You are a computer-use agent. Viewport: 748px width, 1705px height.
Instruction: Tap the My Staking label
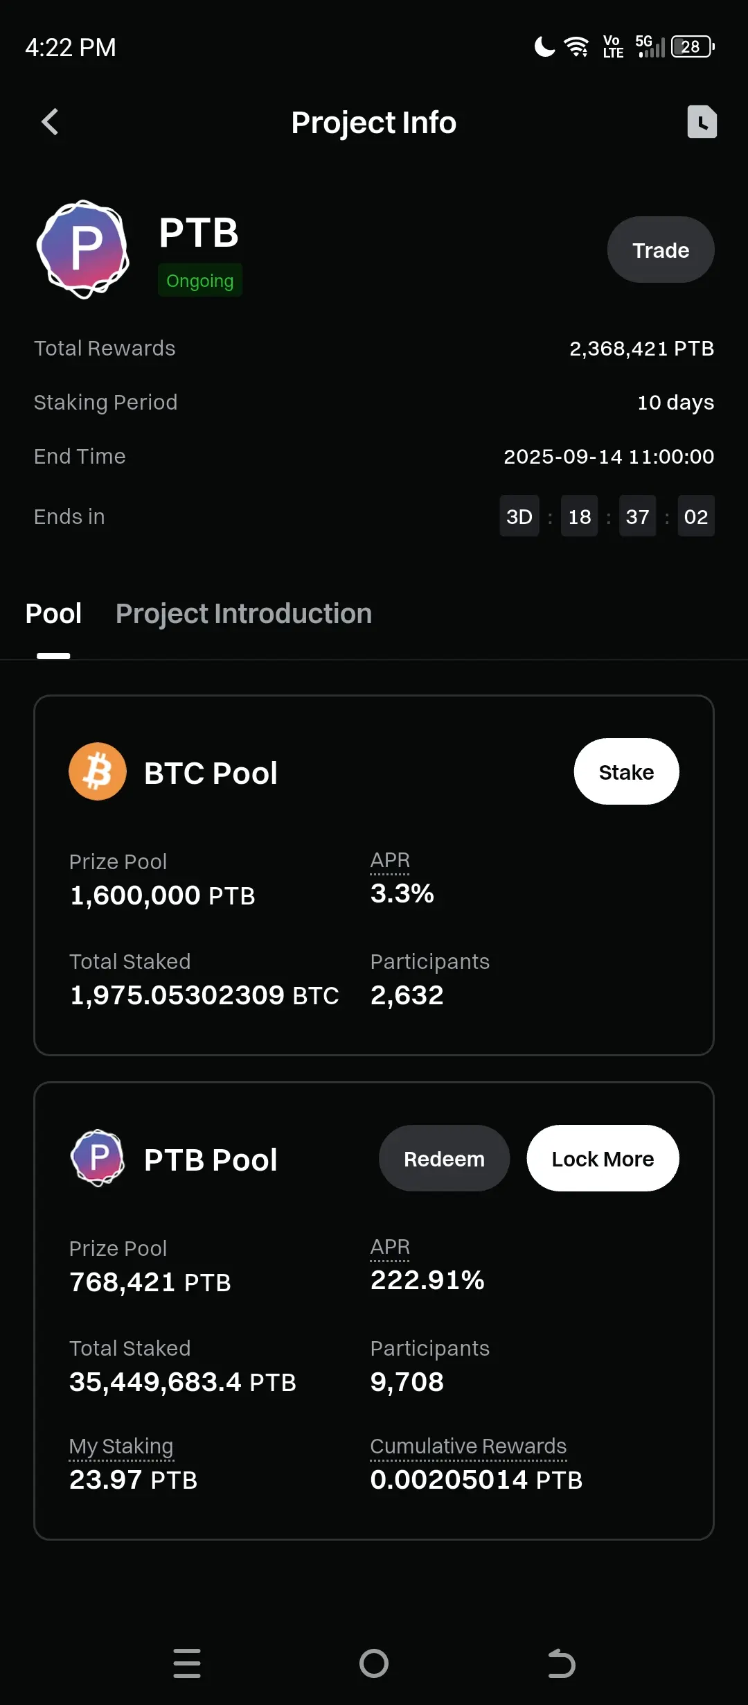click(121, 1446)
